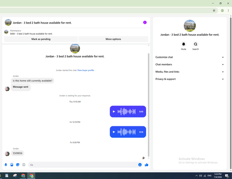The width and height of the screenshot is (232, 179).
Task: Open the purple conversation information icon
Action: 145,23
